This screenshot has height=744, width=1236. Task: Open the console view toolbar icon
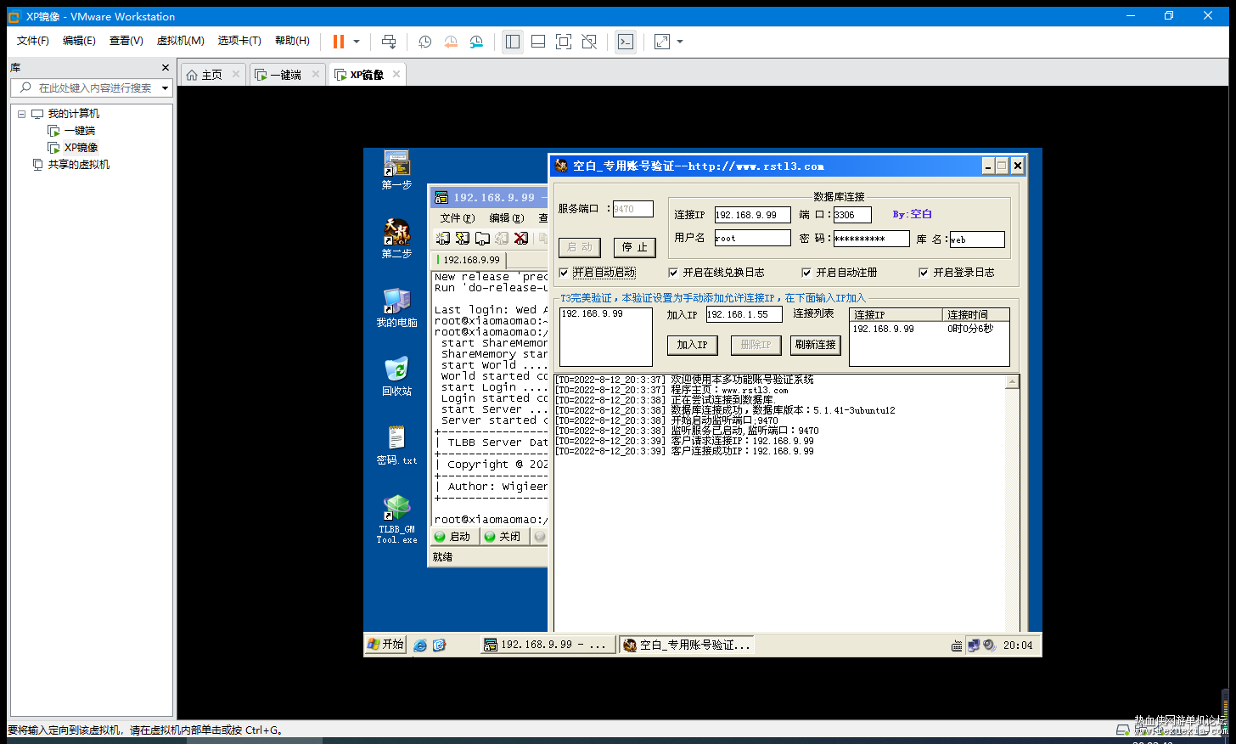[x=626, y=42]
